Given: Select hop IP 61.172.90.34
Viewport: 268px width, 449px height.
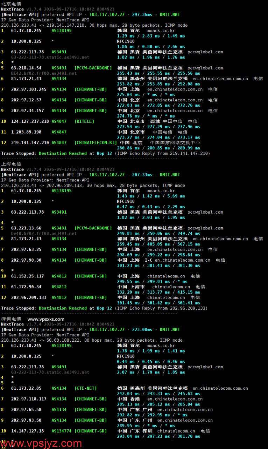Looking at the screenshot, I should pos(26,287).
